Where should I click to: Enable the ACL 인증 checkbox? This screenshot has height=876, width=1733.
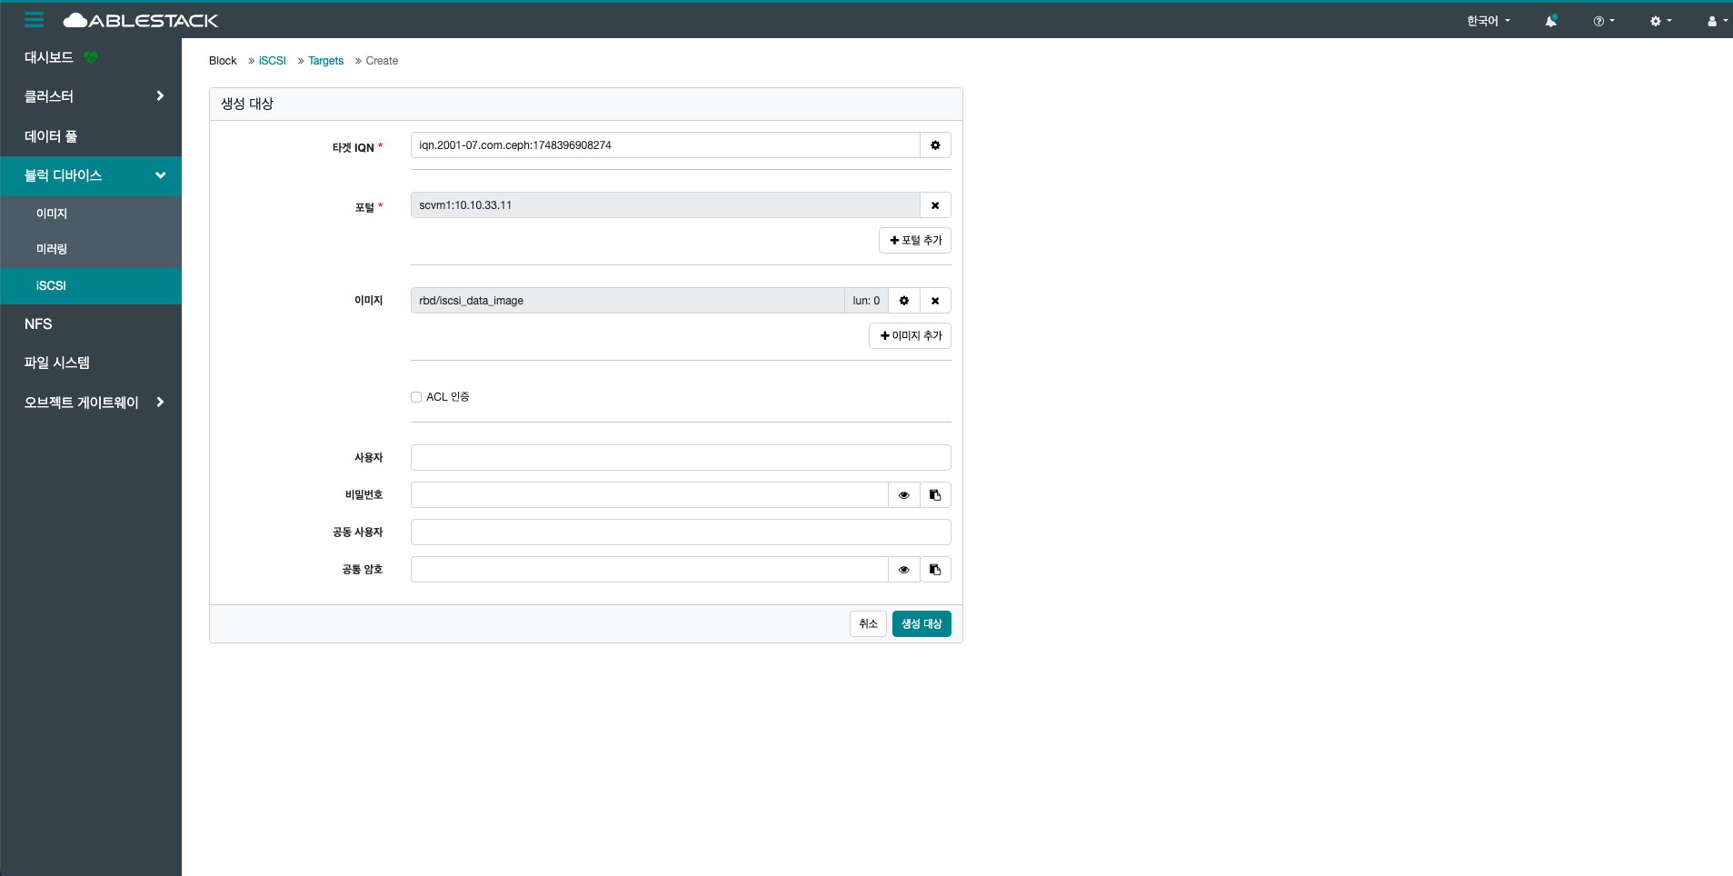pyautogui.click(x=416, y=397)
